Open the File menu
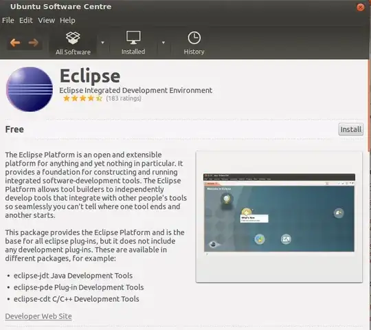The width and height of the screenshot is (371, 330). [x=8, y=21]
